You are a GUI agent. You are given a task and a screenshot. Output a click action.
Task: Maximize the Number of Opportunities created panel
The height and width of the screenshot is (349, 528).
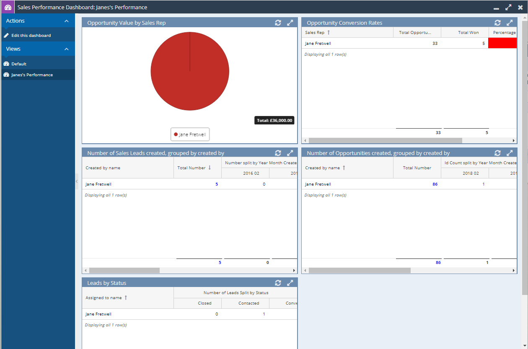click(x=510, y=153)
